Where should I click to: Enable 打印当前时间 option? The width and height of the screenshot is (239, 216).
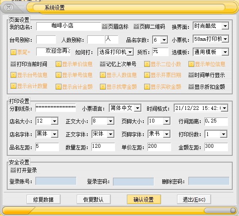tap(13, 64)
